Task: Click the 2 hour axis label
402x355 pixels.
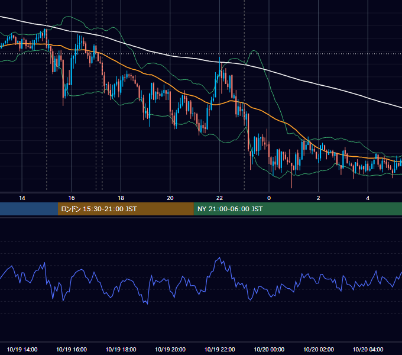Action: pyautogui.click(x=318, y=198)
